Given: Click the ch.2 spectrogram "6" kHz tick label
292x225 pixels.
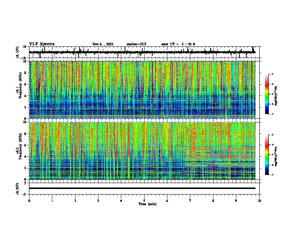Looking at the screenshot, I should point(25,145).
